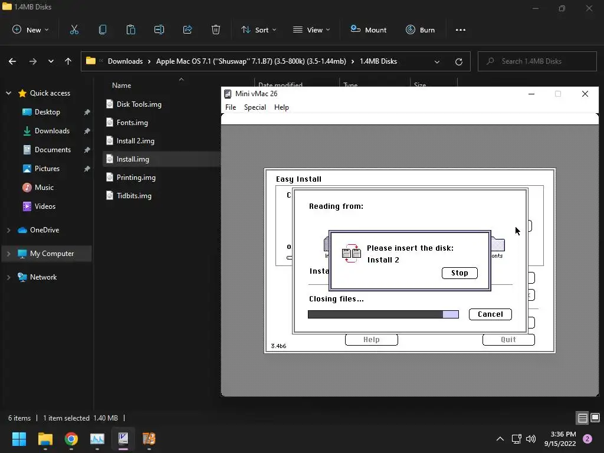This screenshot has height=453, width=604.
Task: Open Google Chrome from the taskbar
Action: 71,439
